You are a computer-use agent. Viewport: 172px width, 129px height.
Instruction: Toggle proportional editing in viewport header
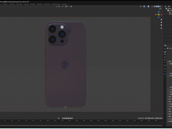tap(71, 6)
